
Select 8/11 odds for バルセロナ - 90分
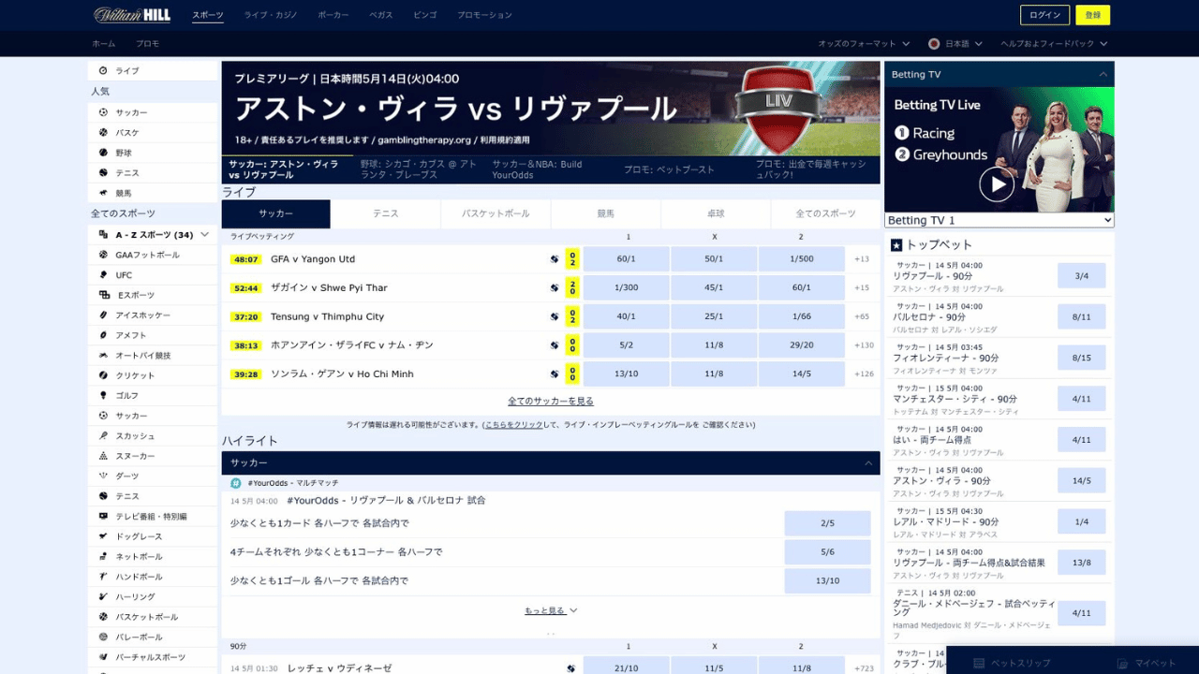[x=1082, y=316]
